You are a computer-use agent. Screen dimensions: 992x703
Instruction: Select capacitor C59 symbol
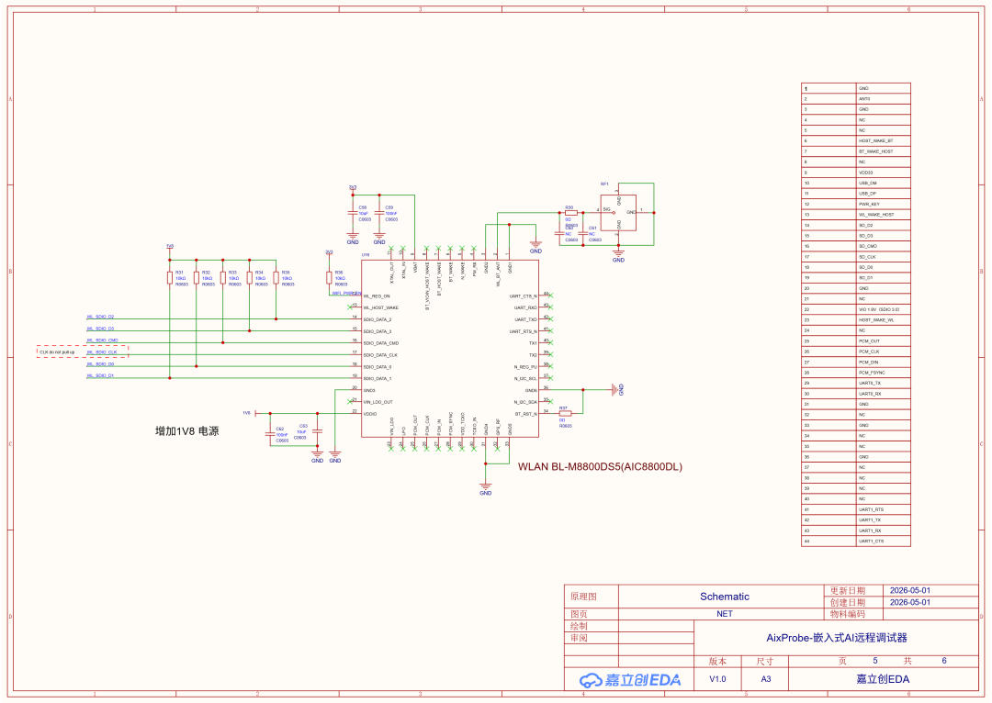point(379,214)
